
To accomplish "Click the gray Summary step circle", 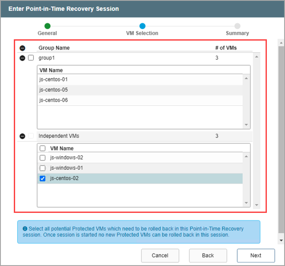I will click(x=237, y=26).
